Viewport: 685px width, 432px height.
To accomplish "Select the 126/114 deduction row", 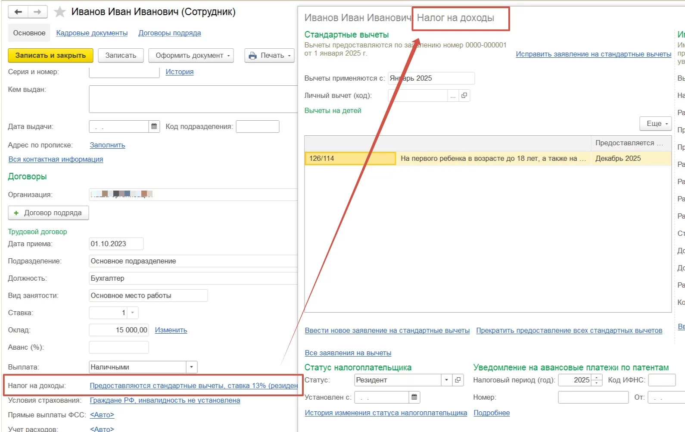I will (x=349, y=158).
